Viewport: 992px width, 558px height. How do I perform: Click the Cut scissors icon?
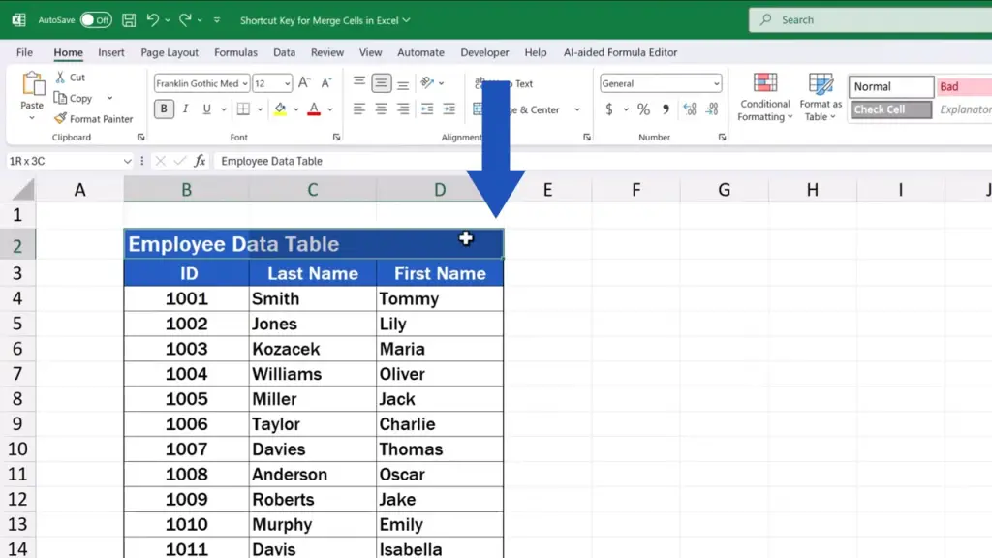[x=61, y=77]
